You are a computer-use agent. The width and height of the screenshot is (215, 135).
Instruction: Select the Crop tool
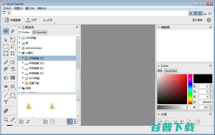(13, 53)
